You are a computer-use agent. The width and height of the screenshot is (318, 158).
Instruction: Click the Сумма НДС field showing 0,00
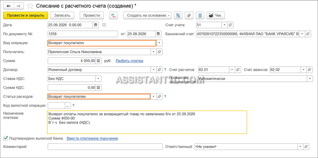[72, 87]
